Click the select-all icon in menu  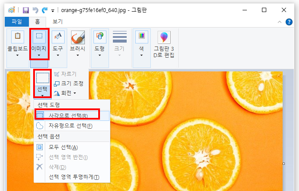click(40, 147)
